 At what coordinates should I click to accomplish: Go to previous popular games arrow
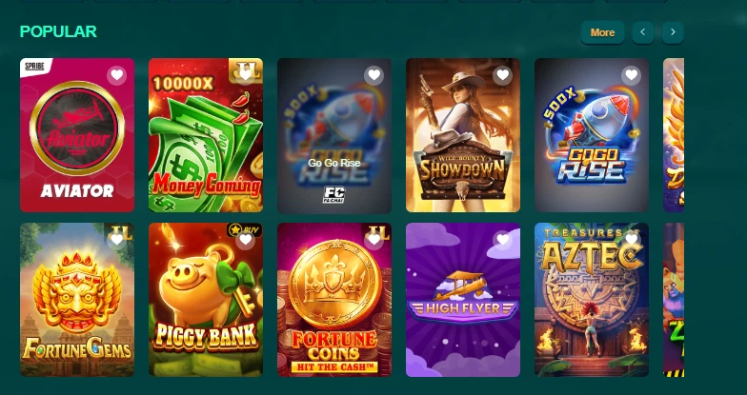(642, 32)
